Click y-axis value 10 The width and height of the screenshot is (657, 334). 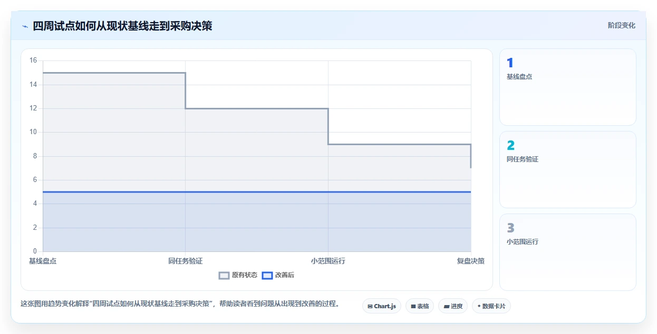point(33,132)
